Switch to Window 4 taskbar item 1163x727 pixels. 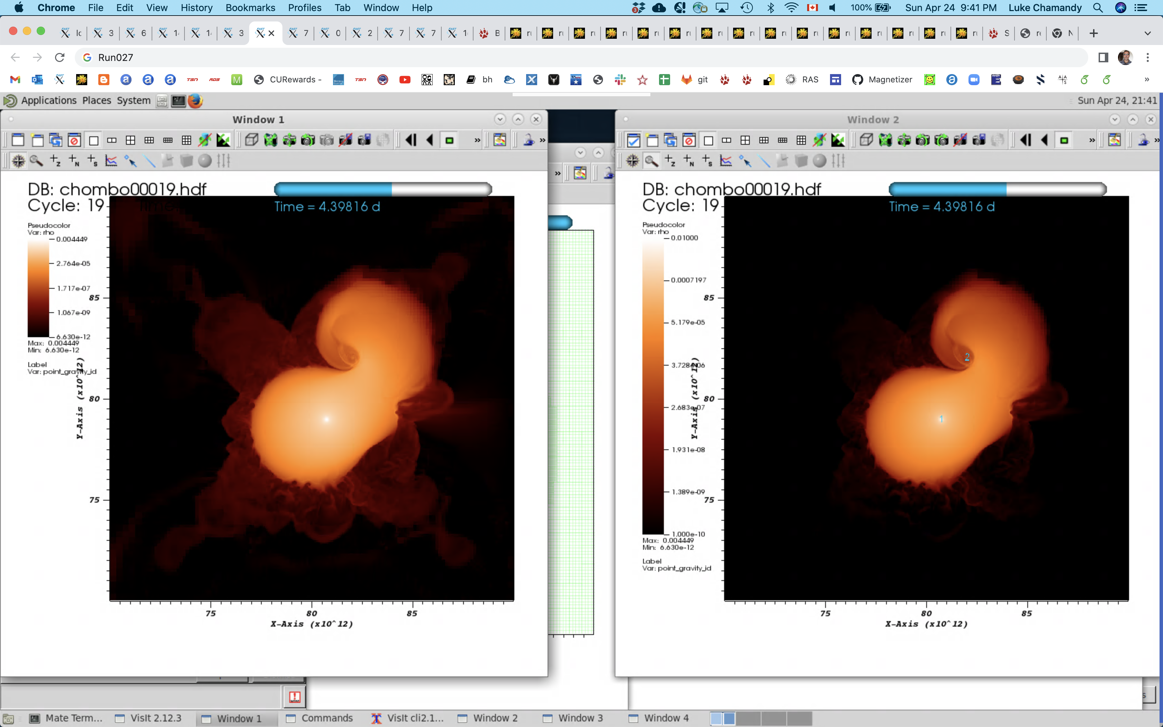coord(659,718)
